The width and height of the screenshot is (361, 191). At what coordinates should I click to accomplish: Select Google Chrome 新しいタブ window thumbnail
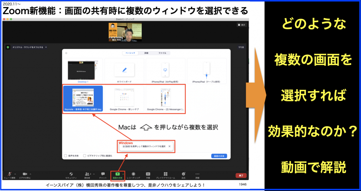[x=124, y=99]
